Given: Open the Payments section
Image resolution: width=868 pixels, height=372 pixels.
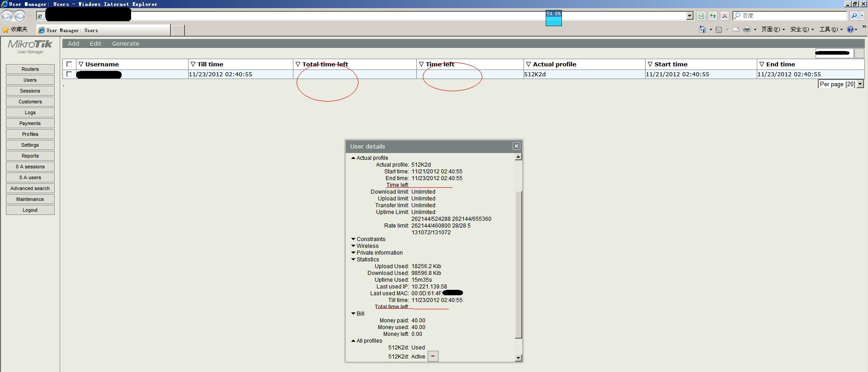Looking at the screenshot, I should (x=30, y=123).
